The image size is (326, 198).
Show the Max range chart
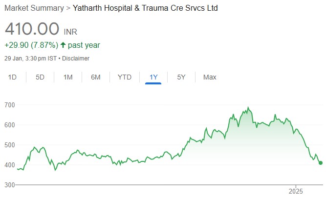click(x=210, y=77)
